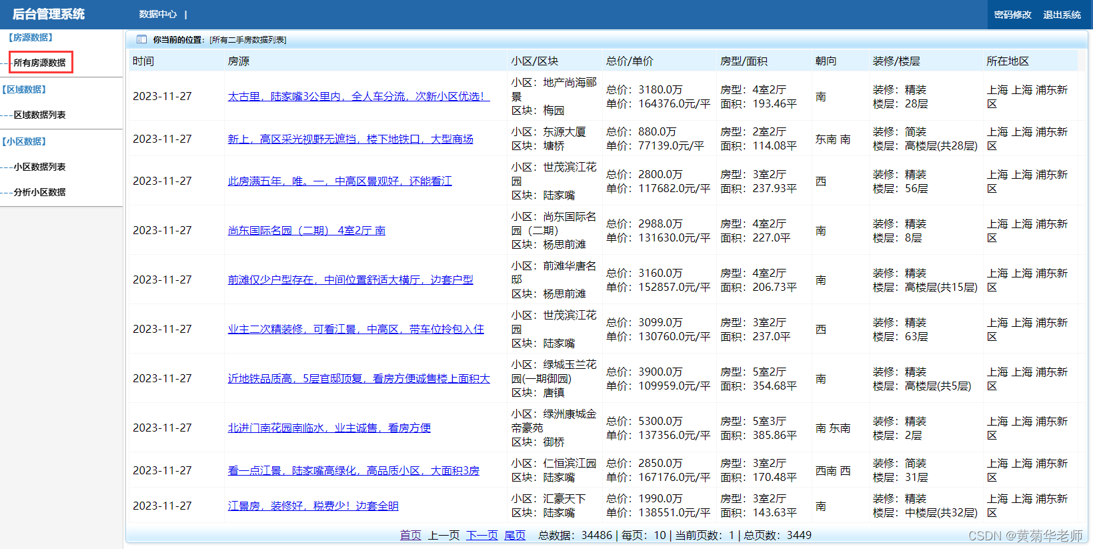The image size is (1093, 549).
Task: Click the 后台管理系统 title
Action: (x=49, y=14)
